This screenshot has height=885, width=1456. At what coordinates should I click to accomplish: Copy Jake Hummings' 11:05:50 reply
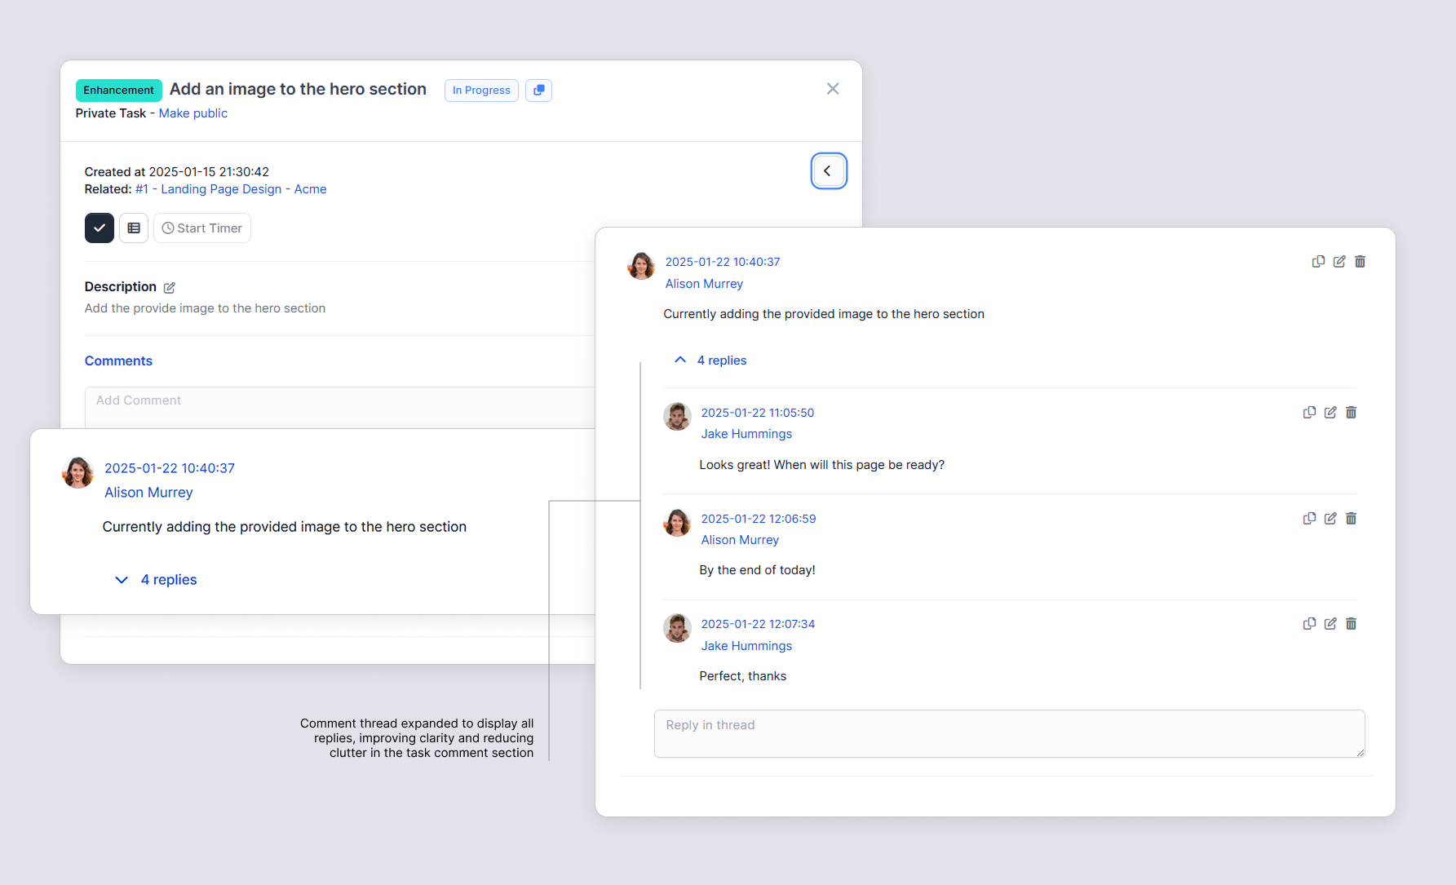pyautogui.click(x=1309, y=413)
